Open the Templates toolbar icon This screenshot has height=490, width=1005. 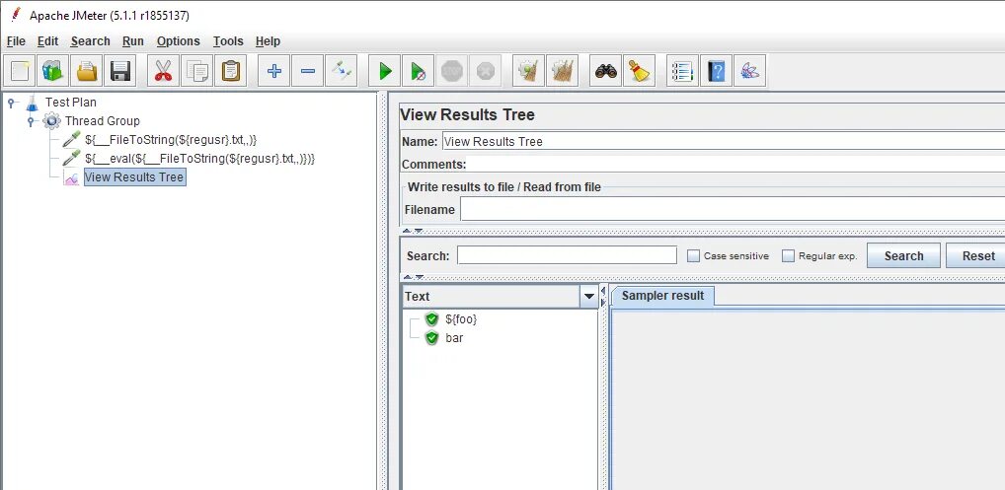click(x=53, y=70)
